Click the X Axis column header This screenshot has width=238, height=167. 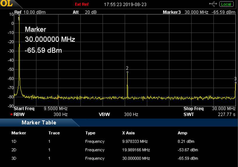(129, 133)
